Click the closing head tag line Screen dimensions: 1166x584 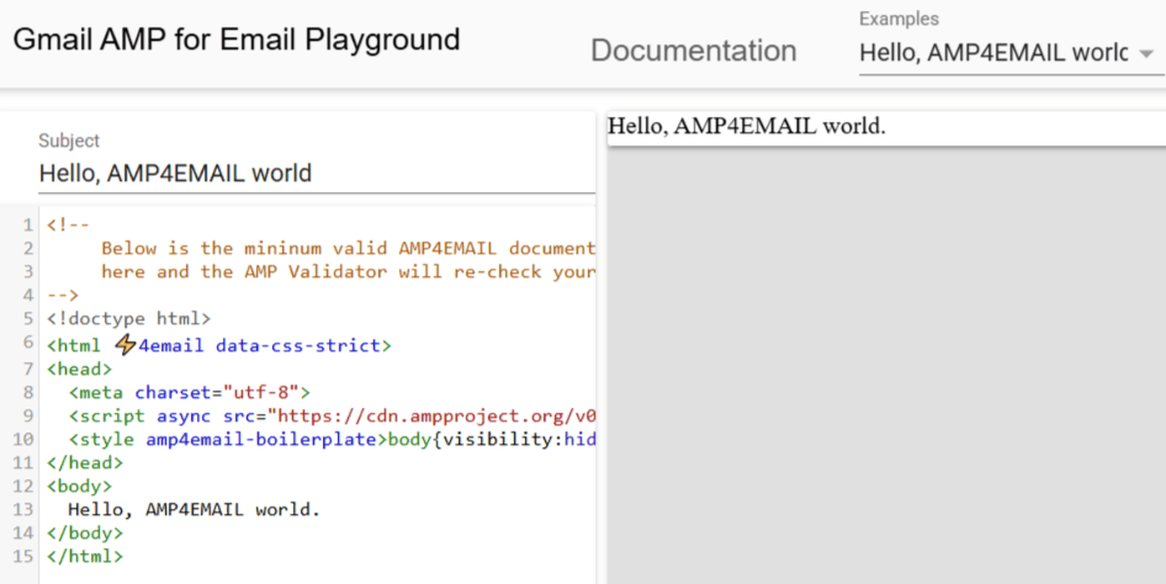[x=85, y=462]
